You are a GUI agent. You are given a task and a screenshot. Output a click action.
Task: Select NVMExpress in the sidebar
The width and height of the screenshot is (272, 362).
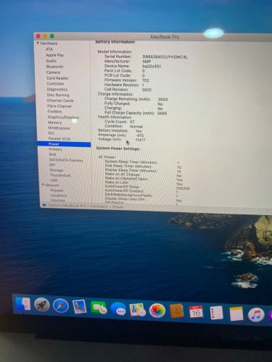[x=59, y=128]
